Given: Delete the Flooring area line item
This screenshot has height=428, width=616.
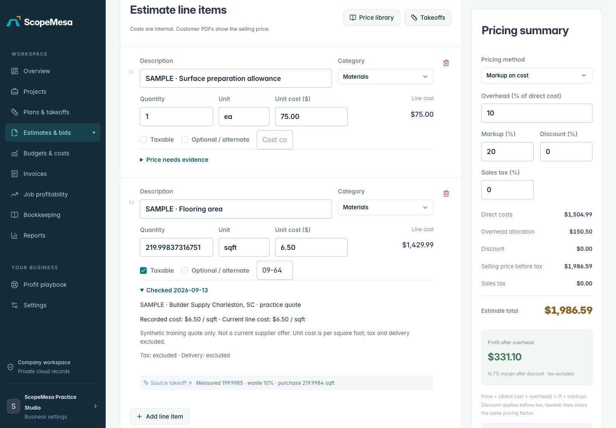Looking at the screenshot, I should click(446, 193).
